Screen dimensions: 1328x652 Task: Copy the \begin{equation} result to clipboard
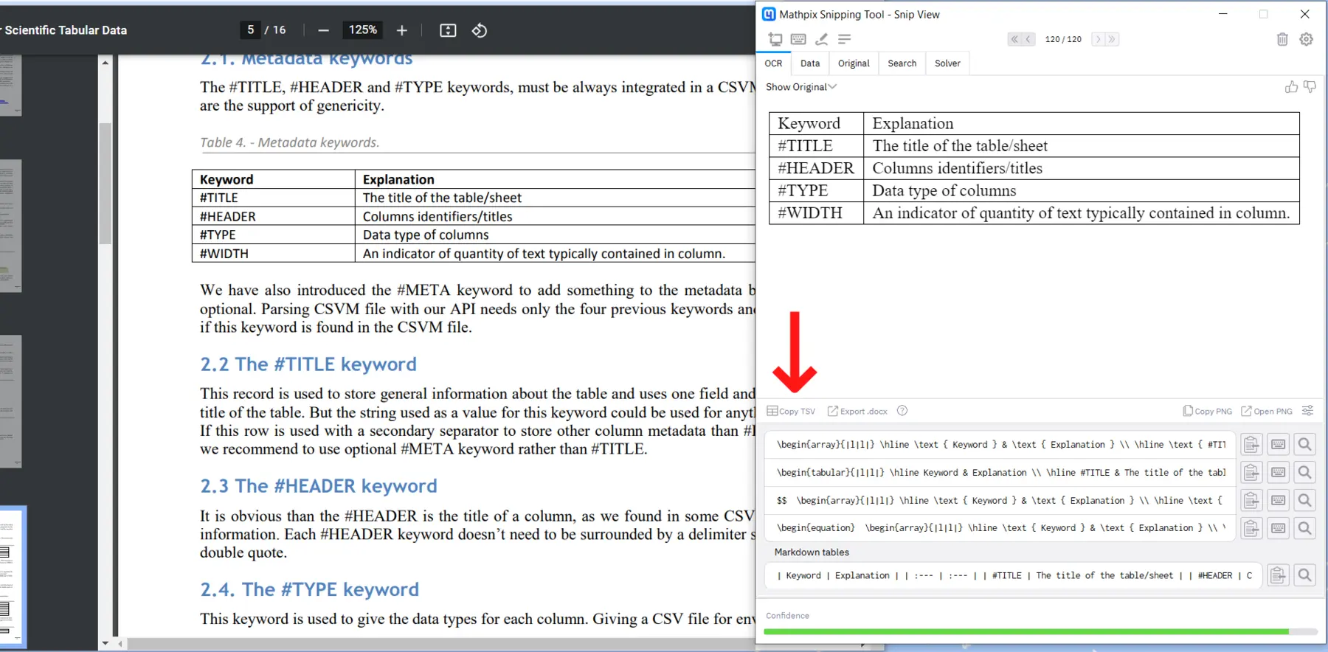click(x=1251, y=528)
